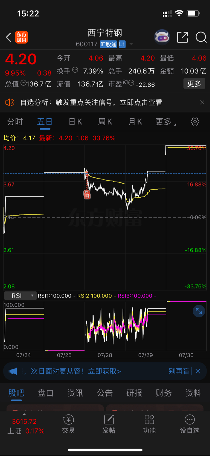The width and height of the screenshot is (210, 456).
Task: Open the 研报 tab
Action: click(x=134, y=393)
